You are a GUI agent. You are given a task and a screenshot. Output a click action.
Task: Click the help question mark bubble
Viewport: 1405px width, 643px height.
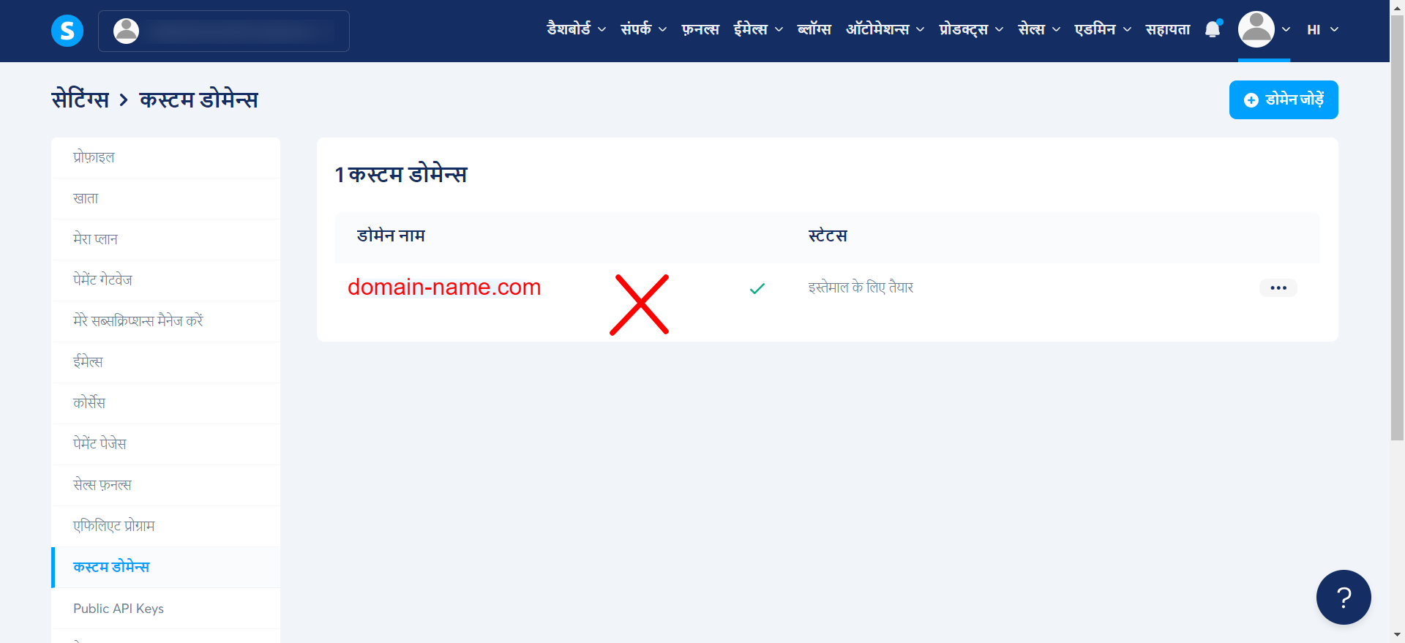point(1344,597)
